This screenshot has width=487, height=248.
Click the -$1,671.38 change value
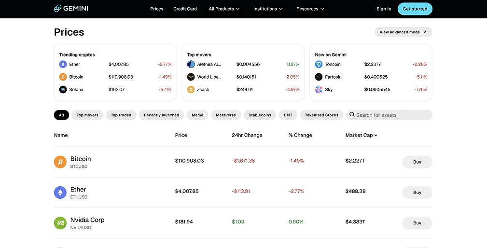(x=243, y=161)
